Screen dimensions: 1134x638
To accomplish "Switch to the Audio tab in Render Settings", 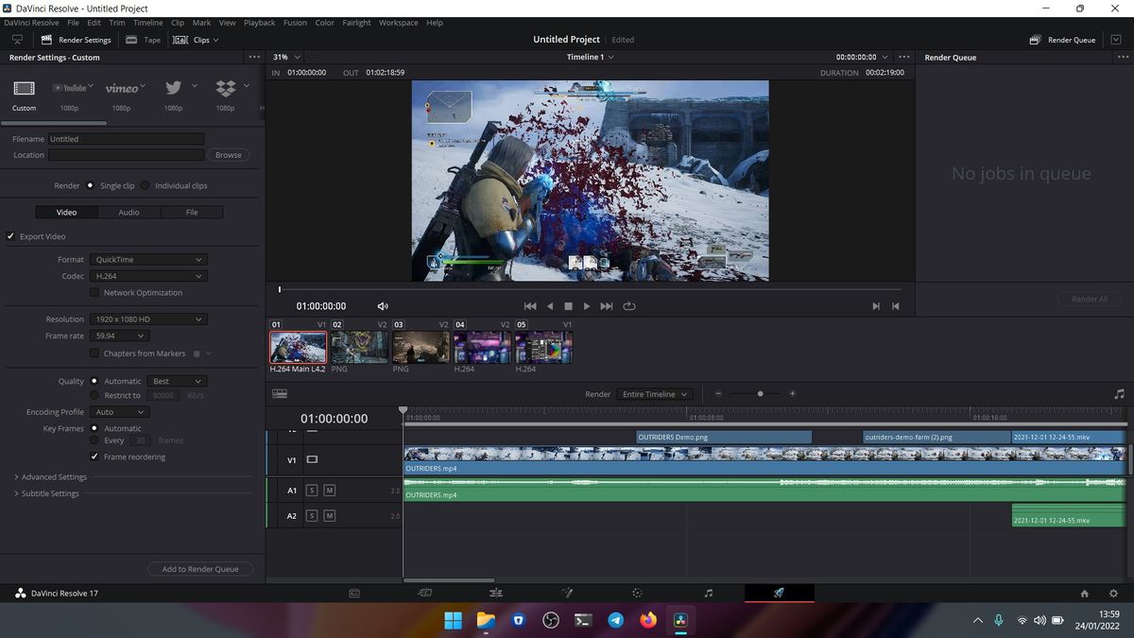I will (x=129, y=212).
